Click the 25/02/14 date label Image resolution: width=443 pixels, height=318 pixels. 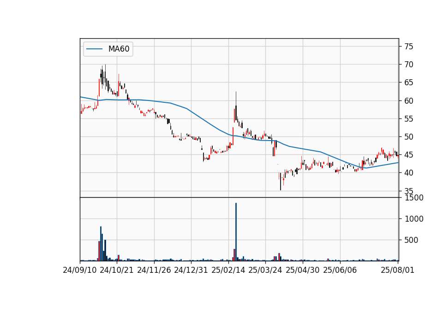pos(228,270)
